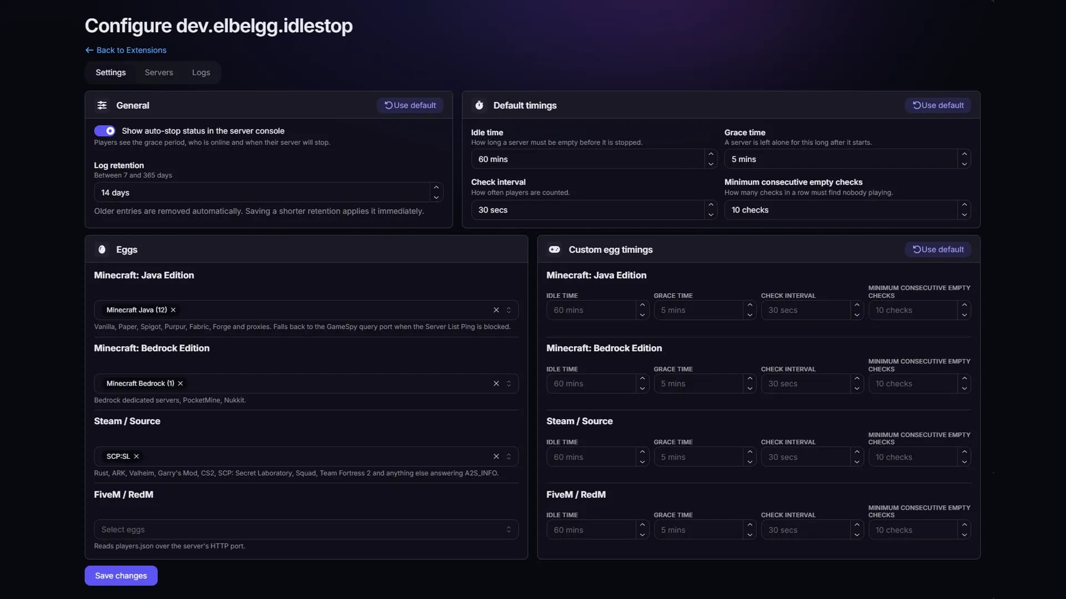Viewport: 1066px width, 599px height.
Task: Increase Steam / Source custom Idle time
Action: pos(642,451)
